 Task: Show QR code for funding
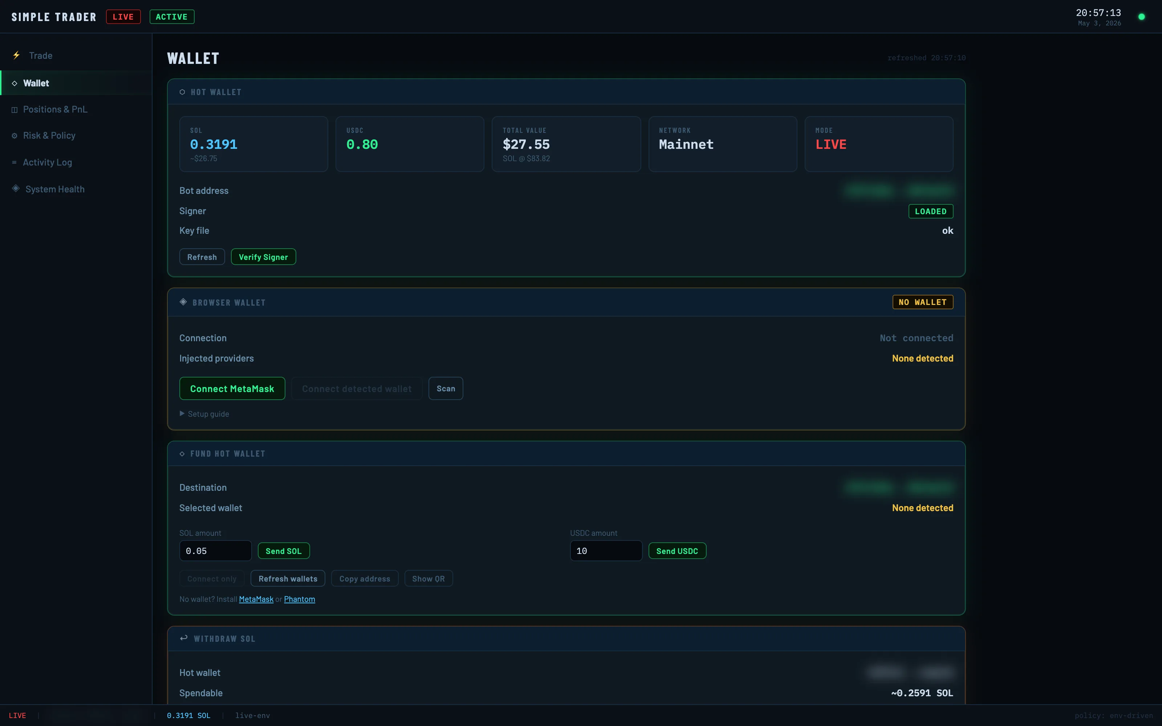[429, 579]
